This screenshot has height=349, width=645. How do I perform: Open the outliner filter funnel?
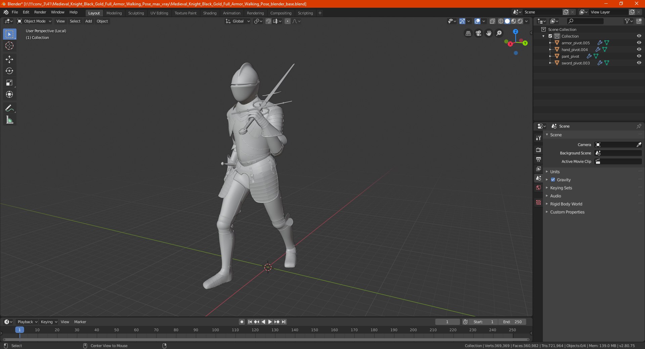point(629,21)
